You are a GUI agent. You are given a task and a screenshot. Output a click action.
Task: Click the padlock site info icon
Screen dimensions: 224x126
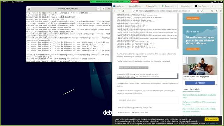tap(137, 11)
